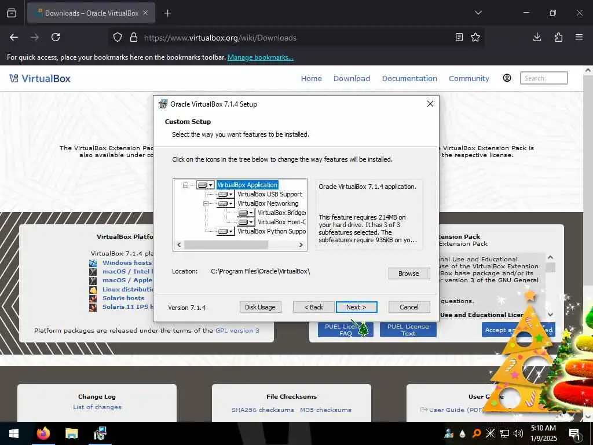Viewport: 593px width, 445px height.
Task: Open the notification center icon
Action: [x=574, y=434]
